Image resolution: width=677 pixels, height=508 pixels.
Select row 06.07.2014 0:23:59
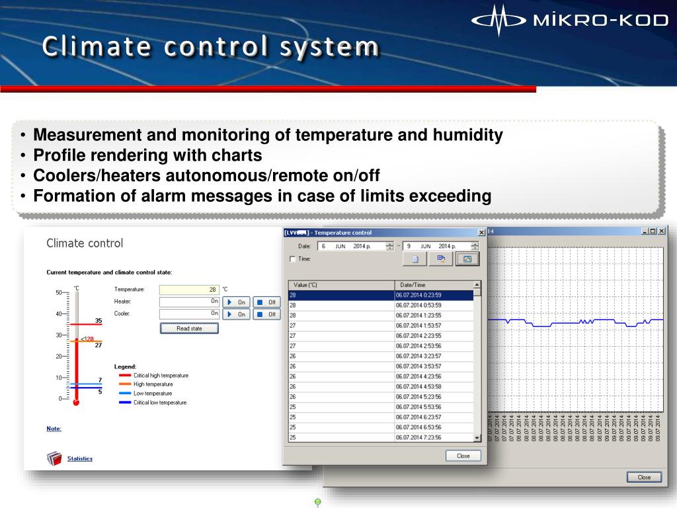click(381, 295)
